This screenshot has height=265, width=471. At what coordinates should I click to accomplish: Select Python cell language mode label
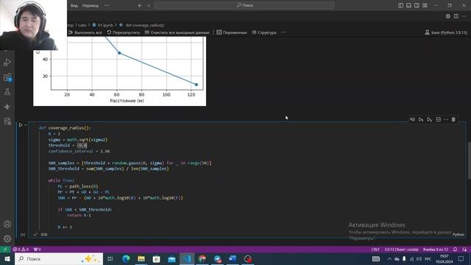(458, 234)
